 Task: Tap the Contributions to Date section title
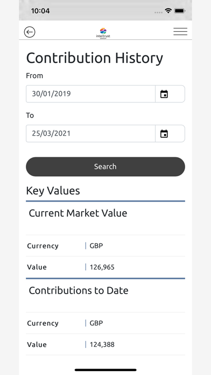point(79,290)
